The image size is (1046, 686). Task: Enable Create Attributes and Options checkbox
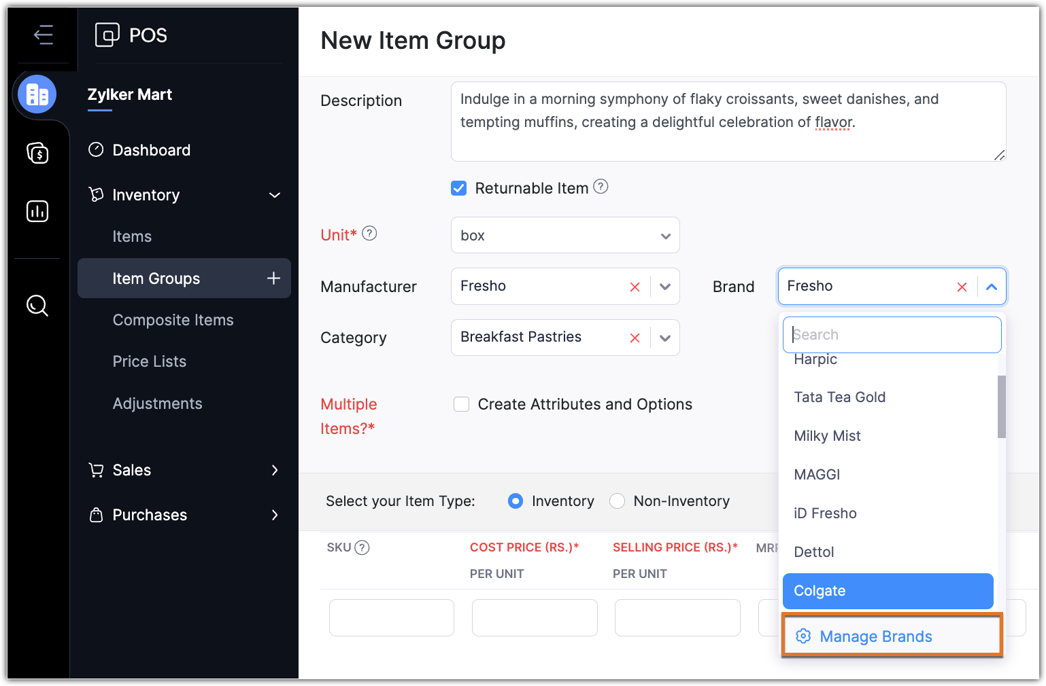(x=462, y=405)
